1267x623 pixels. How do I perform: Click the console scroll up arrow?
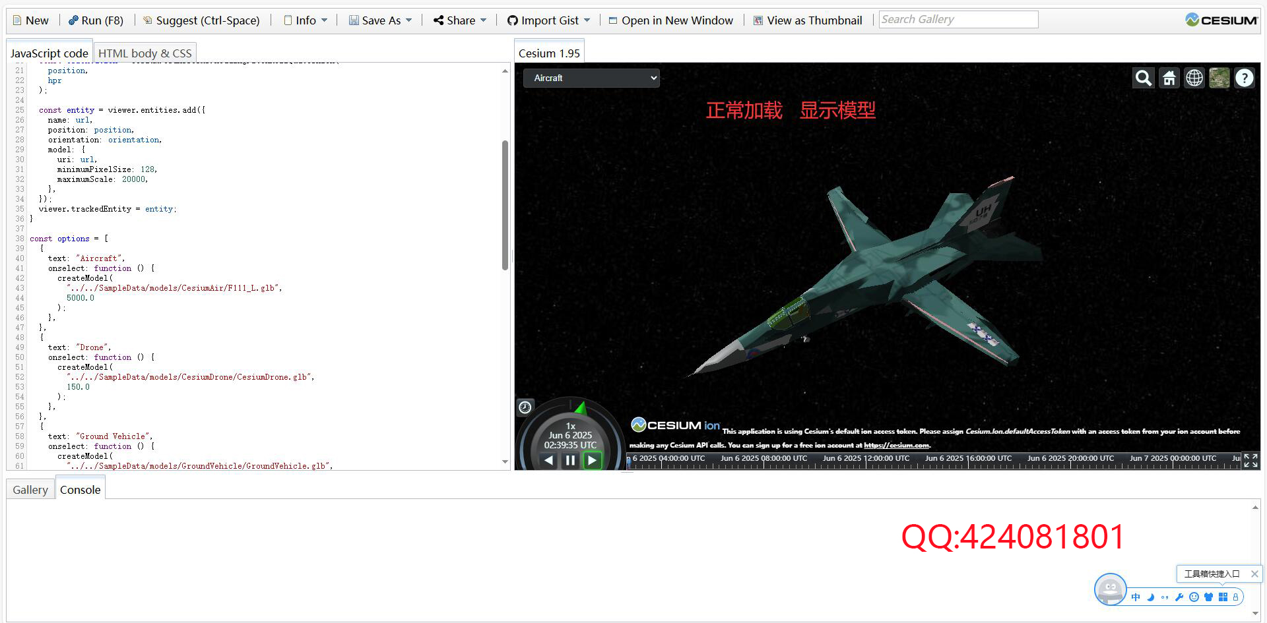pyautogui.click(x=1255, y=507)
